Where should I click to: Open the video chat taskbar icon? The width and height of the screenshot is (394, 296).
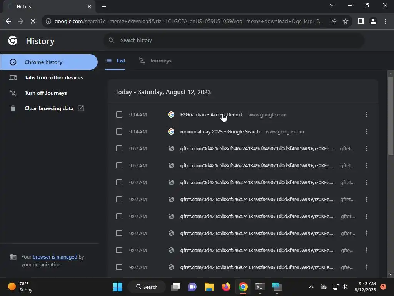pos(192,287)
